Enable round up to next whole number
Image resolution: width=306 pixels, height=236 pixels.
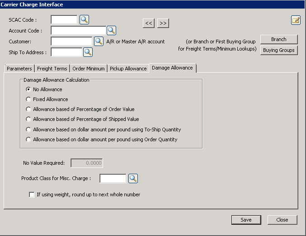coord(32,194)
